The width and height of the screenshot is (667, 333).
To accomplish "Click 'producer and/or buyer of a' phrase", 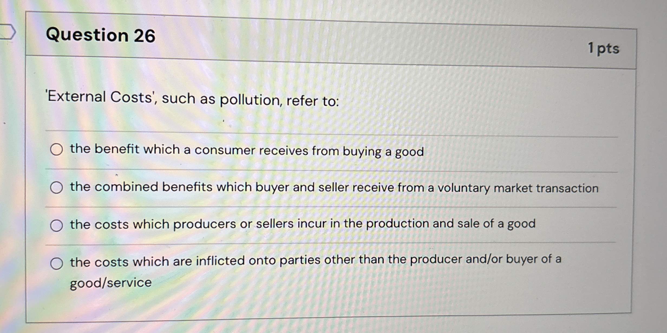I will pos(486,259).
